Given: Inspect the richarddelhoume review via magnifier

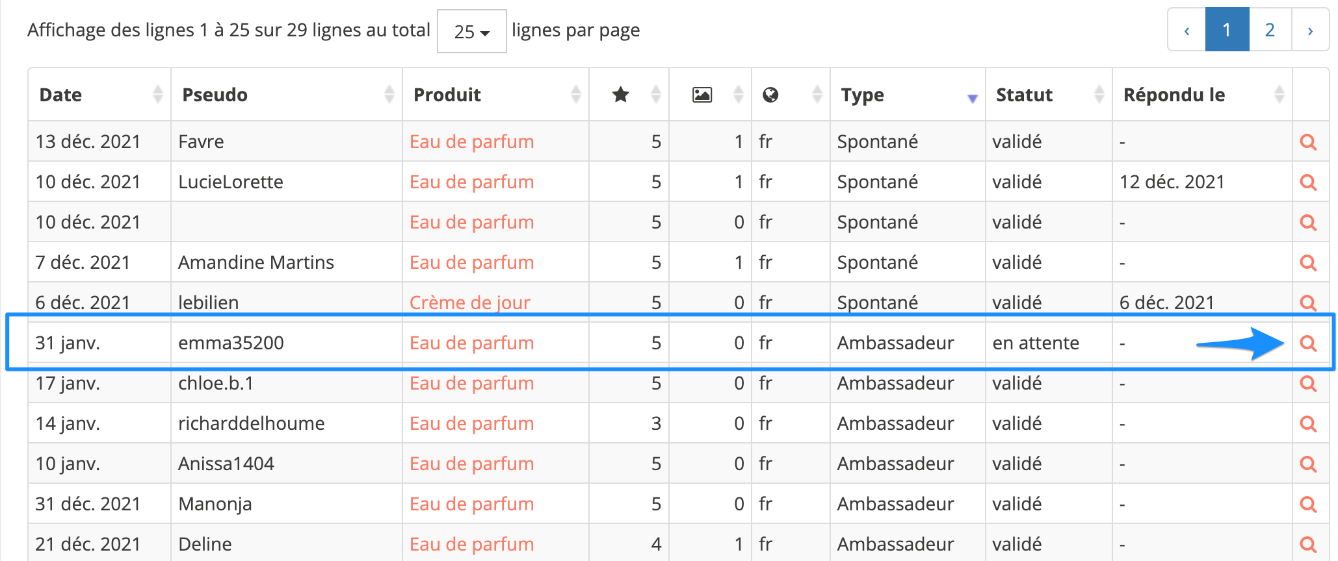Looking at the screenshot, I should (1308, 424).
